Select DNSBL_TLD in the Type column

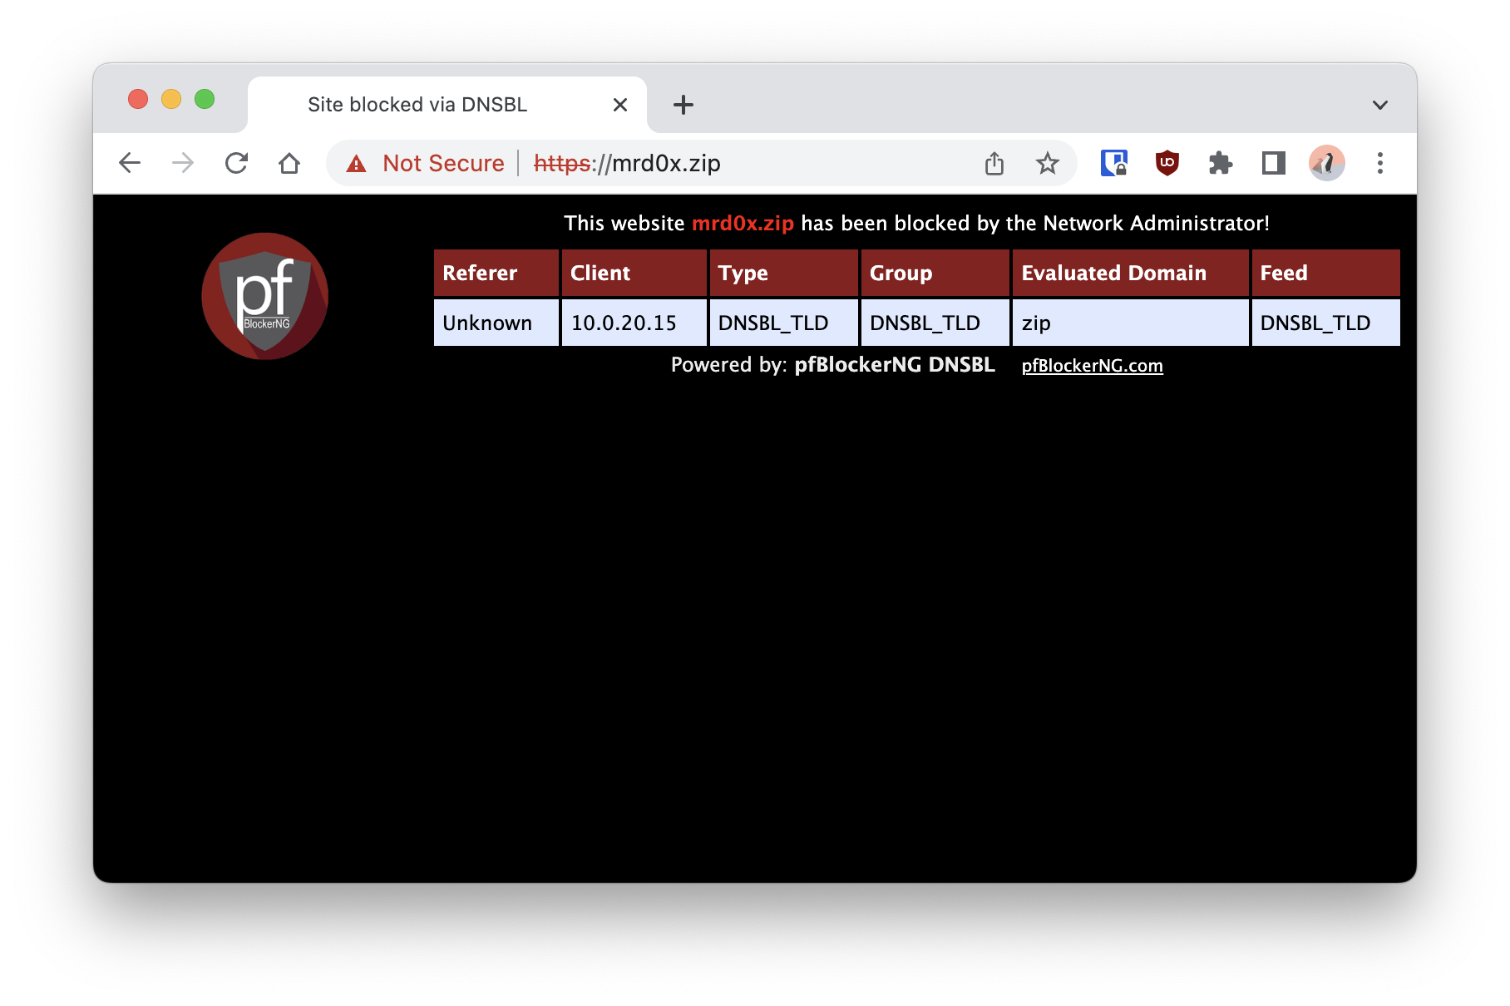[784, 323]
